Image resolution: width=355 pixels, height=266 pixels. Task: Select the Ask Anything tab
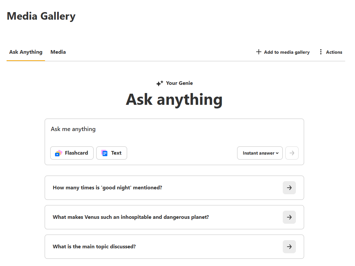point(26,52)
